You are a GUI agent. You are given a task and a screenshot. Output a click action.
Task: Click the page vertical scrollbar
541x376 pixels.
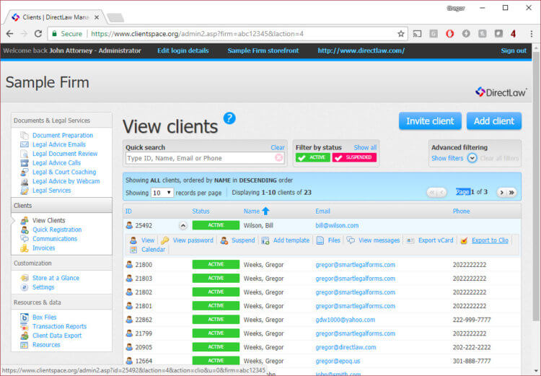[x=536, y=186]
